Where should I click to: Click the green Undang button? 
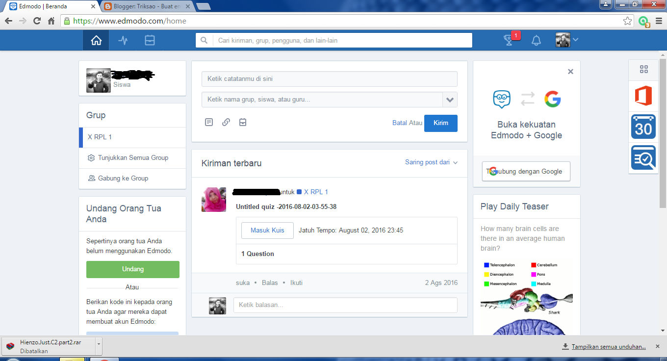(133, 269)
